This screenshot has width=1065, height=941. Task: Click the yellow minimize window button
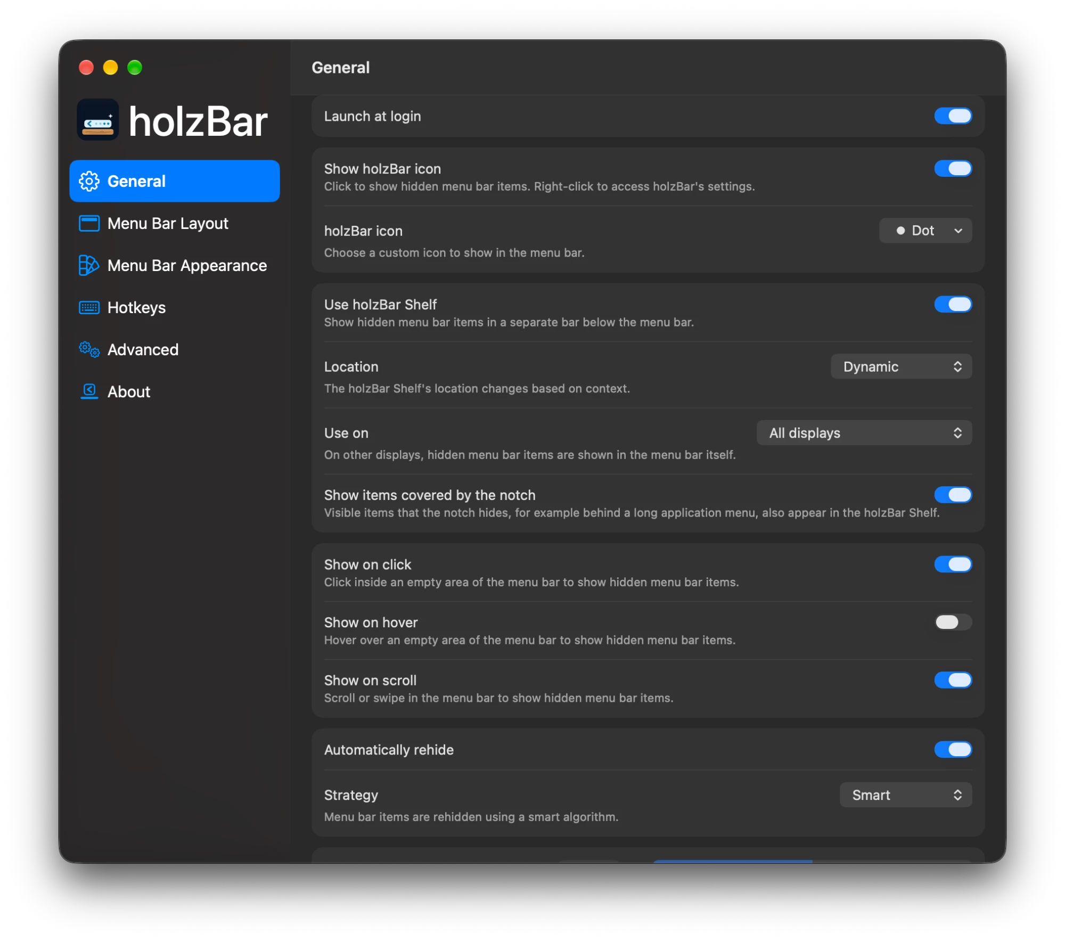pyautogui.click(x=111, y=68)
